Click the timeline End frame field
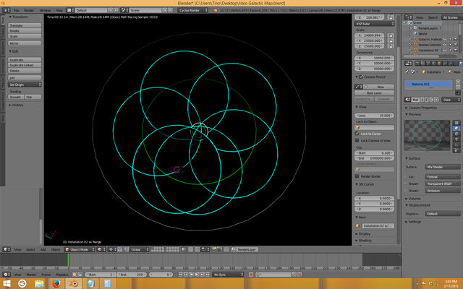Viewport: 463px width, 289px height. point(132,275)
